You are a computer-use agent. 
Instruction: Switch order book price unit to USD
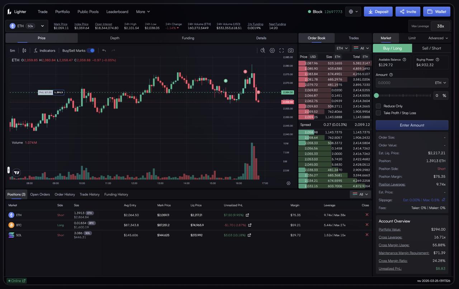click(313, 57)
